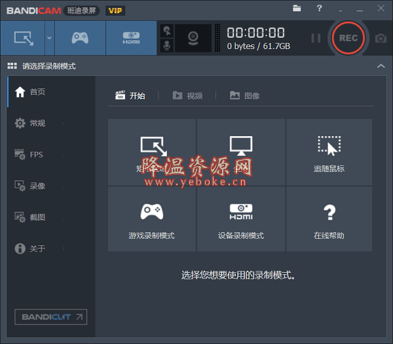The height and width of the screenshot is (344, 393).
Task: Open the BANDICUT link button
Action: click(51, 317)
